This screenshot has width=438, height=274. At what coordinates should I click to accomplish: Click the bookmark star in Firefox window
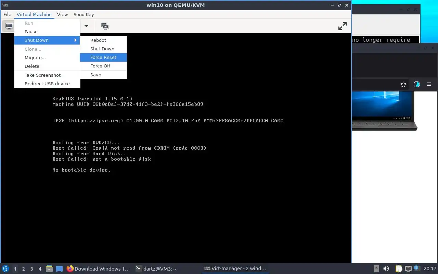point(403,84)
